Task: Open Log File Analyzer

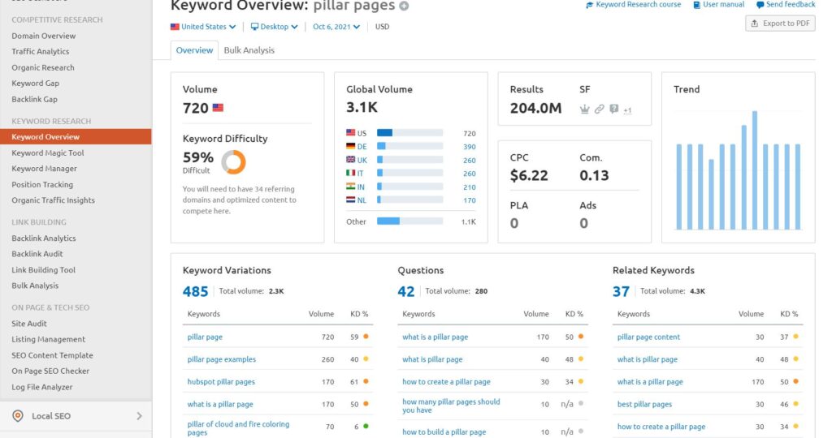Action: [42, 387]
